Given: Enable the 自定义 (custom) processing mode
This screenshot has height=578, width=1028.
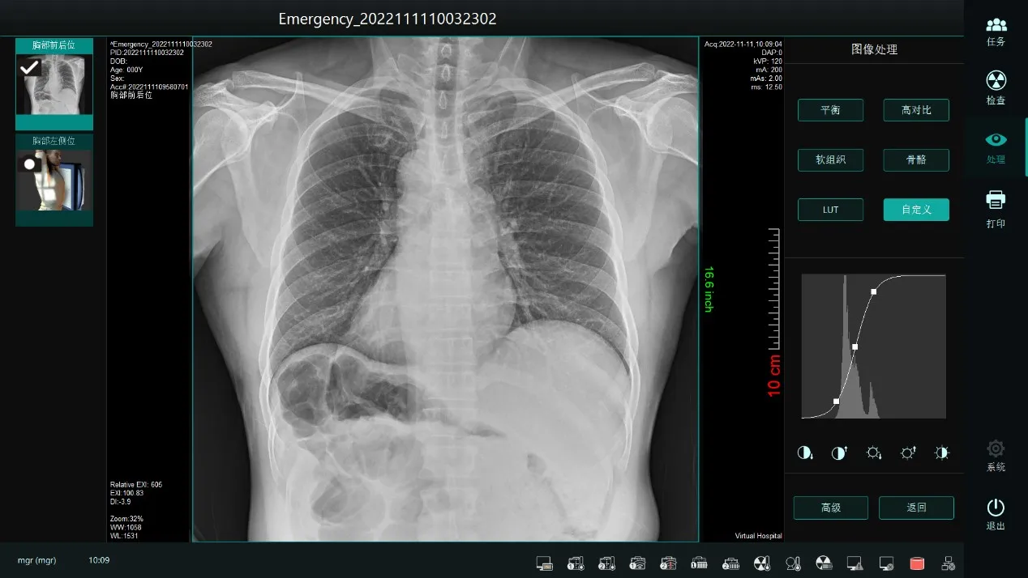Looking at the screenshot, I should pyautogui.click(x=916, y=209).
